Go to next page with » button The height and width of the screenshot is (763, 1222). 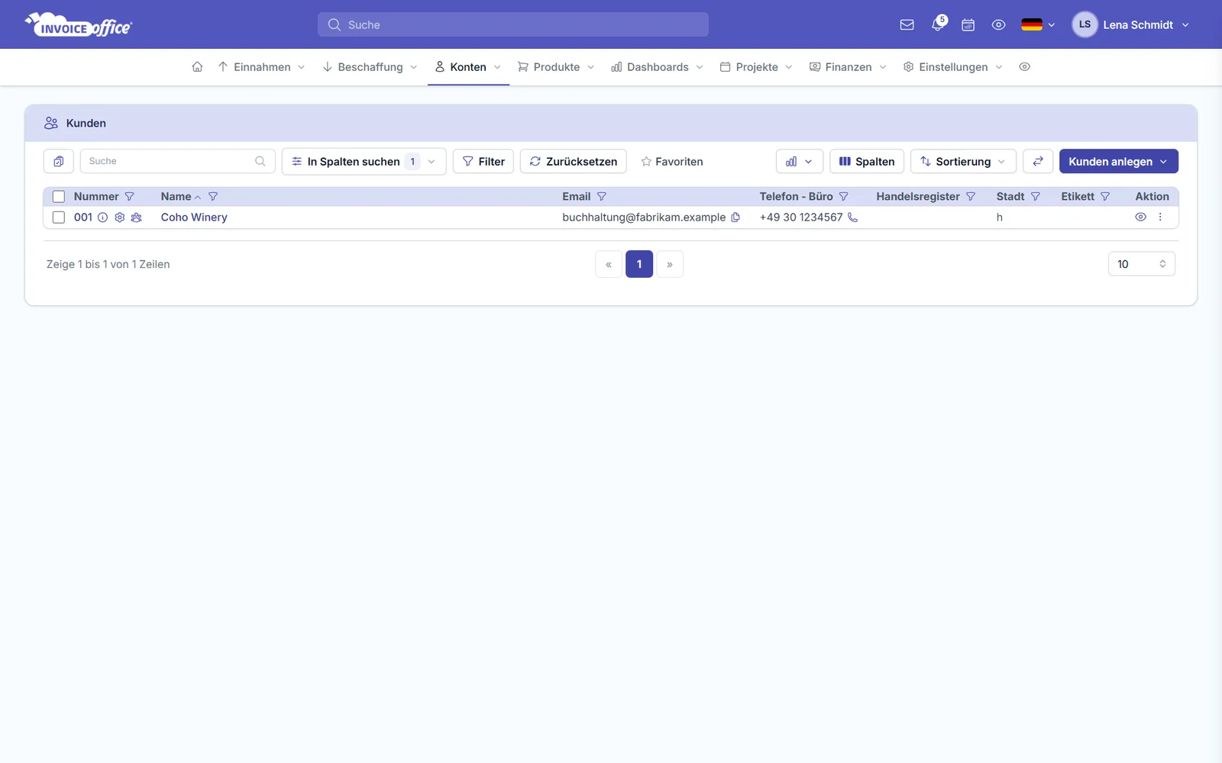coord(670,264)
